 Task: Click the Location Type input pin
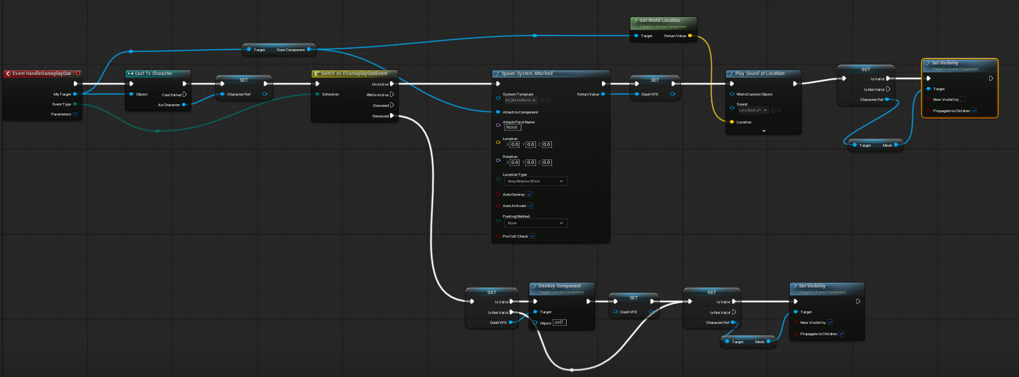click(498, 178)
